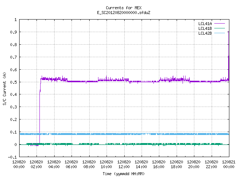This screenshot has width=236, height=177.
Task: Click the y-axis tick value 0.8
Action: pyautogui.click(x=13, y=45)
